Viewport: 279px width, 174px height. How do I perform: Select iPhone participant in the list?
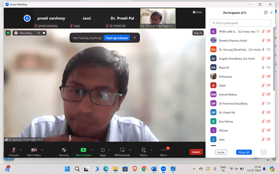point(241,130)
